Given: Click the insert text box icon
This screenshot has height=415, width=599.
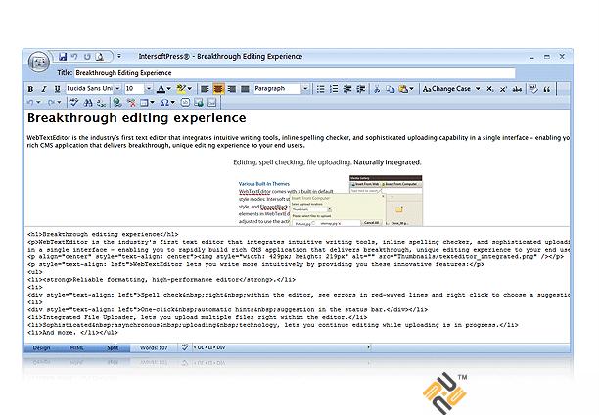Looking at the screenshot, I should [185, 103].
